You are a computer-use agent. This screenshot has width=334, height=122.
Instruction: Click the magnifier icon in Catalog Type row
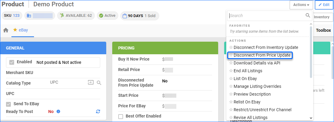99,83
